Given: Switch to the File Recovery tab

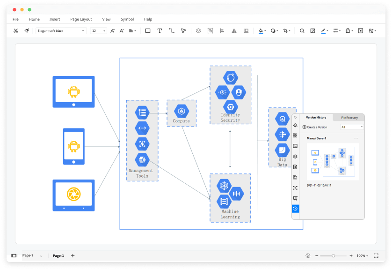Looking at the screenshot, I should click(350, 118).
